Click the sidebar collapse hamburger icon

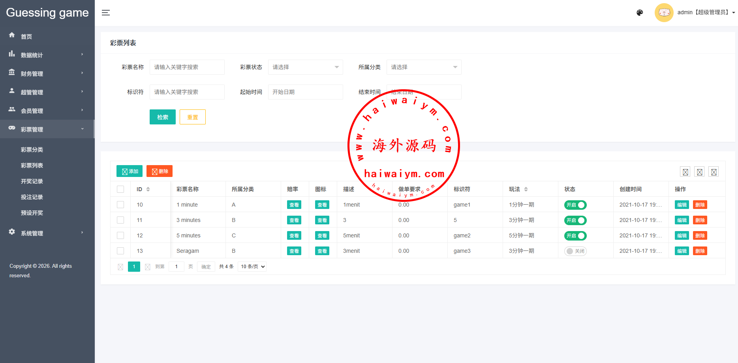[105, 13]
